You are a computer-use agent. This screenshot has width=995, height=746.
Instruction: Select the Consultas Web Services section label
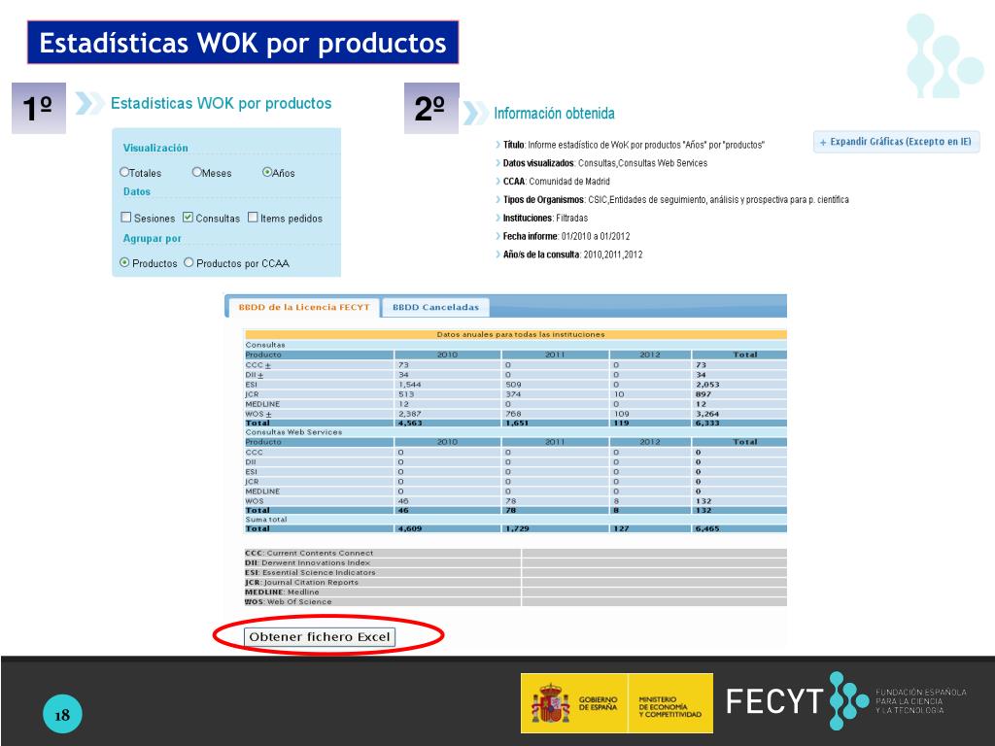[x=293, y=432]
